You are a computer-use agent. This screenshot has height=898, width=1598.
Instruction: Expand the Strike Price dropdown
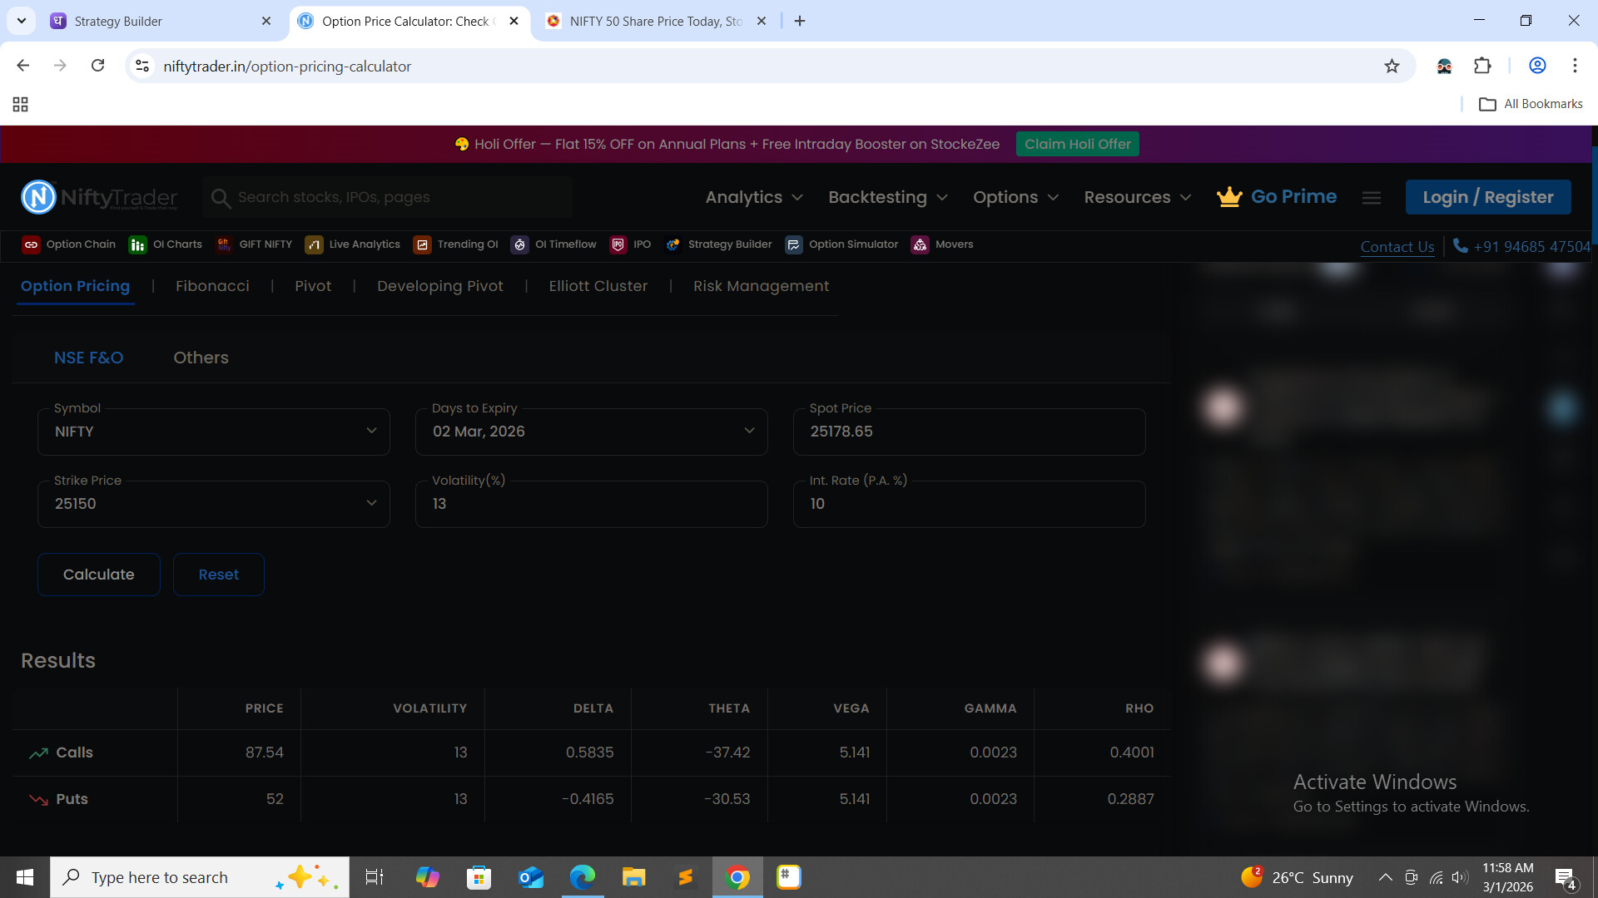click(371, 503)
